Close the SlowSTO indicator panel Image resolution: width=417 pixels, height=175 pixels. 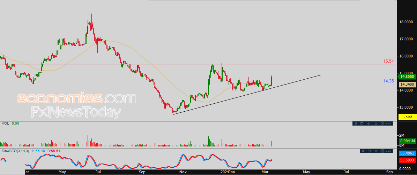coord(363,151)
